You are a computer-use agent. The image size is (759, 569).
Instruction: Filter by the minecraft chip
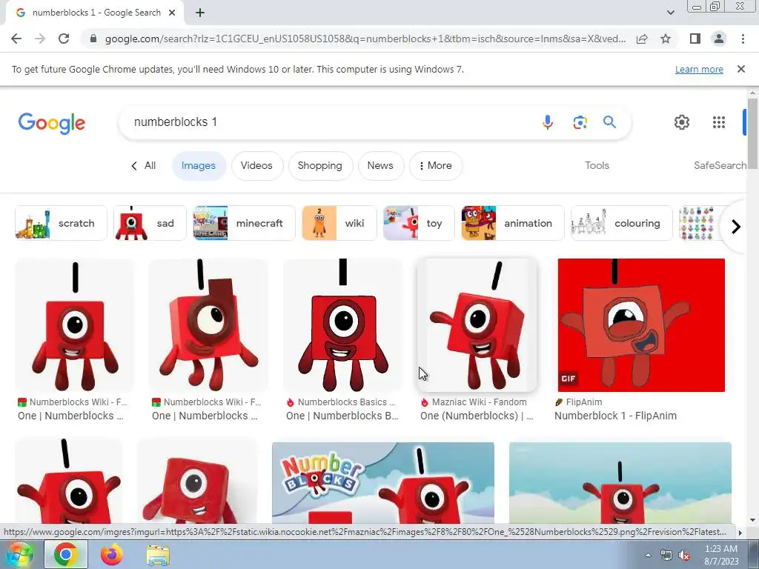[x=245, y=223]
